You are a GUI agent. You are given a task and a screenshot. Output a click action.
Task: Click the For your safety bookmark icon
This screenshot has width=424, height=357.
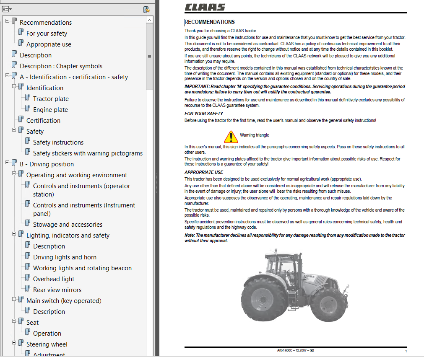(x=21, y=32)
